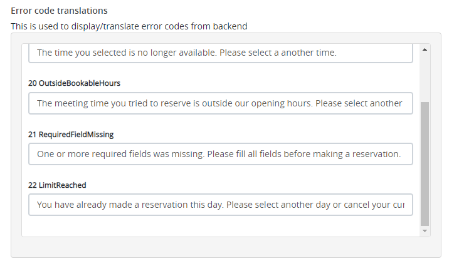Click the 'Error code translations' heading

pyautogui.click(x=59, y=11)
